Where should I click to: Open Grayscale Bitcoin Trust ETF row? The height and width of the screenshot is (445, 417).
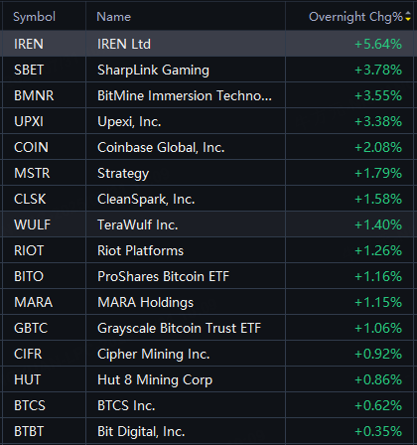click(x=208, y=328)
